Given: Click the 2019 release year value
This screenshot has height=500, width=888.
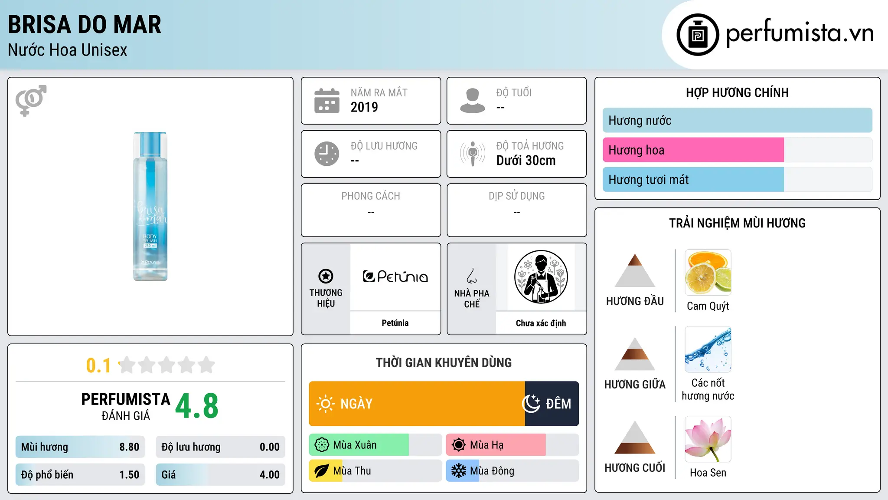Looking at the screenshot, I should tap(364, 107).
